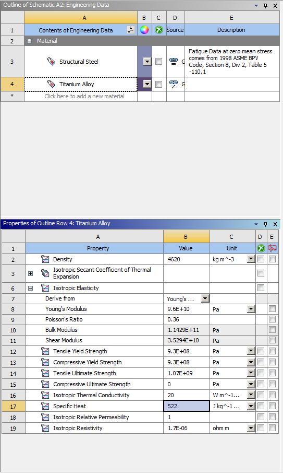The width and height of the screenshot is (283, 473).
Task: Toggle suppress checkbox for Thermal Expansion row
Action: click(x=261, y=273)
